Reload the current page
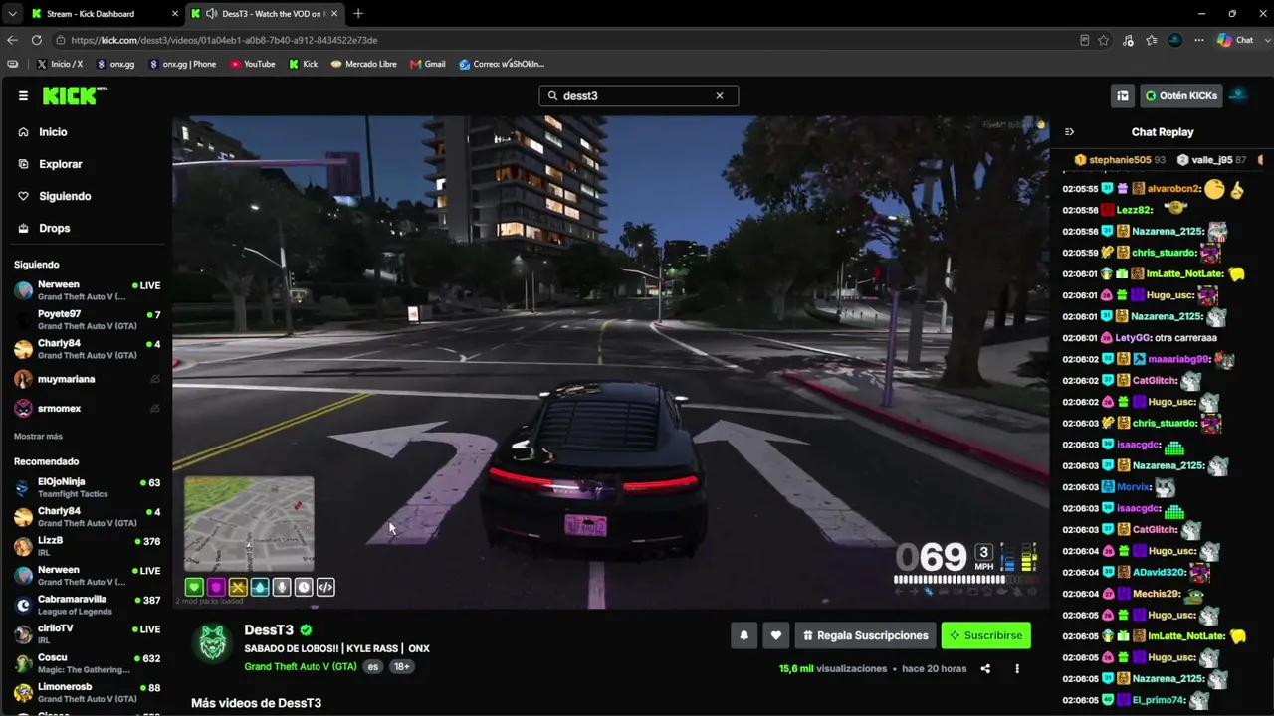The width and height of the screenshot is (1274, 716). (37, 40)
